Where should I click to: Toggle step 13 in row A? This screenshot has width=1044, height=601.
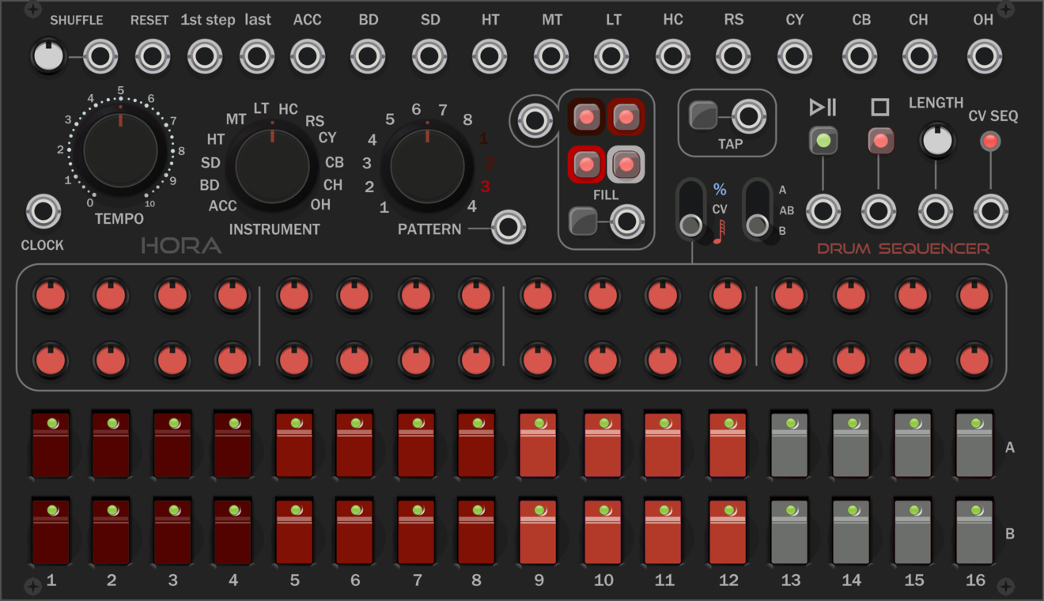point(789,444)
